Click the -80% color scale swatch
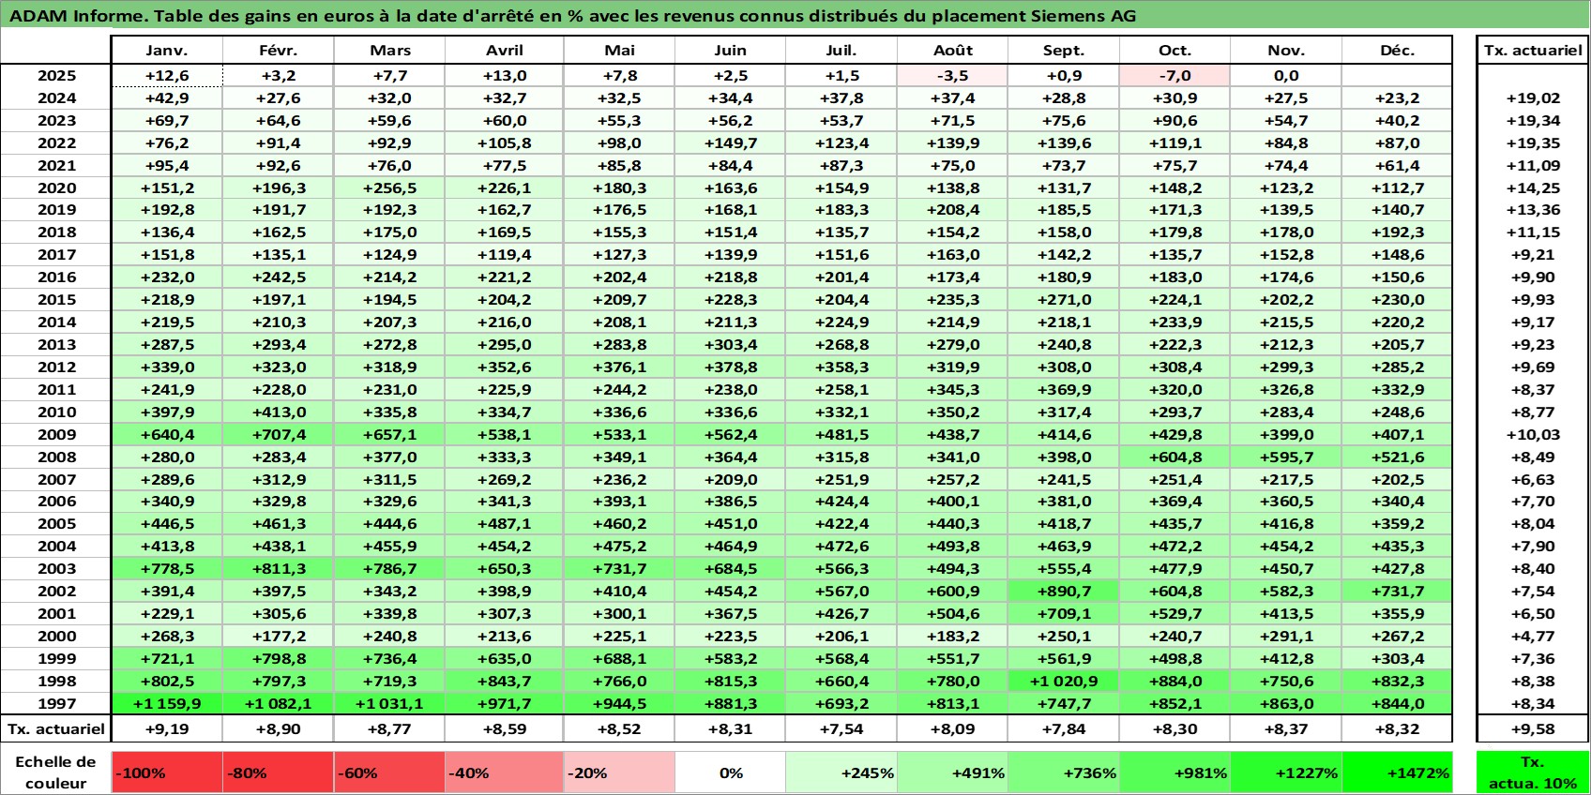The height and width of the screenshot is (795, 1591). (x=279, y=772)
